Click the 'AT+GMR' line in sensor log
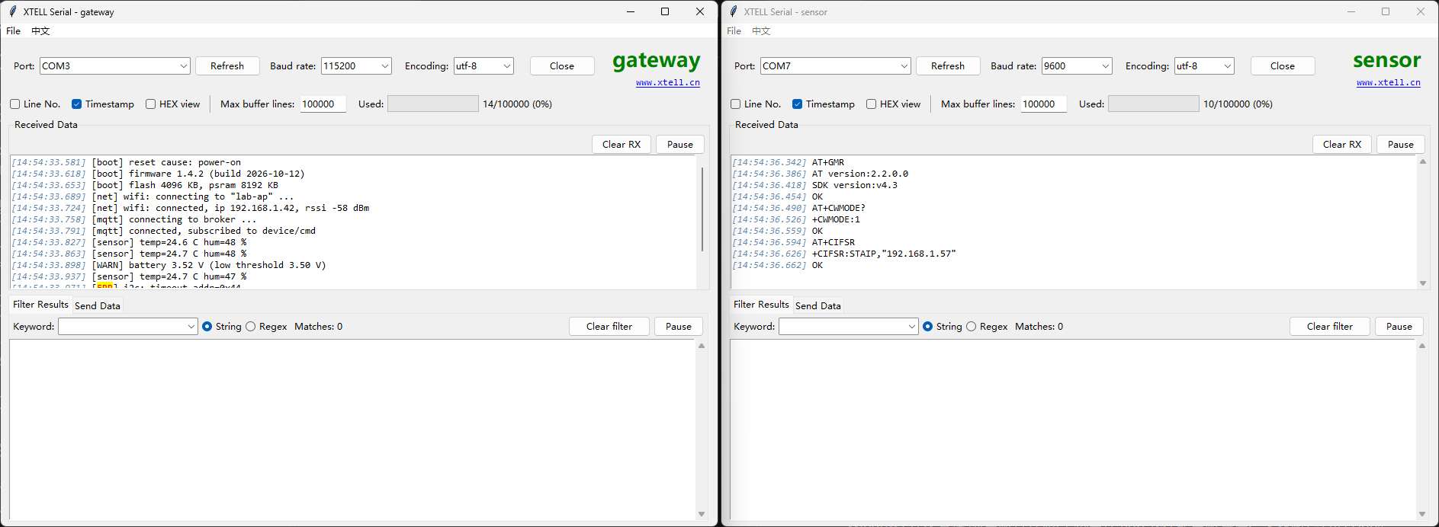Image resolution: width=1439 pixels, height=527 pixels. tap(788, 162)
